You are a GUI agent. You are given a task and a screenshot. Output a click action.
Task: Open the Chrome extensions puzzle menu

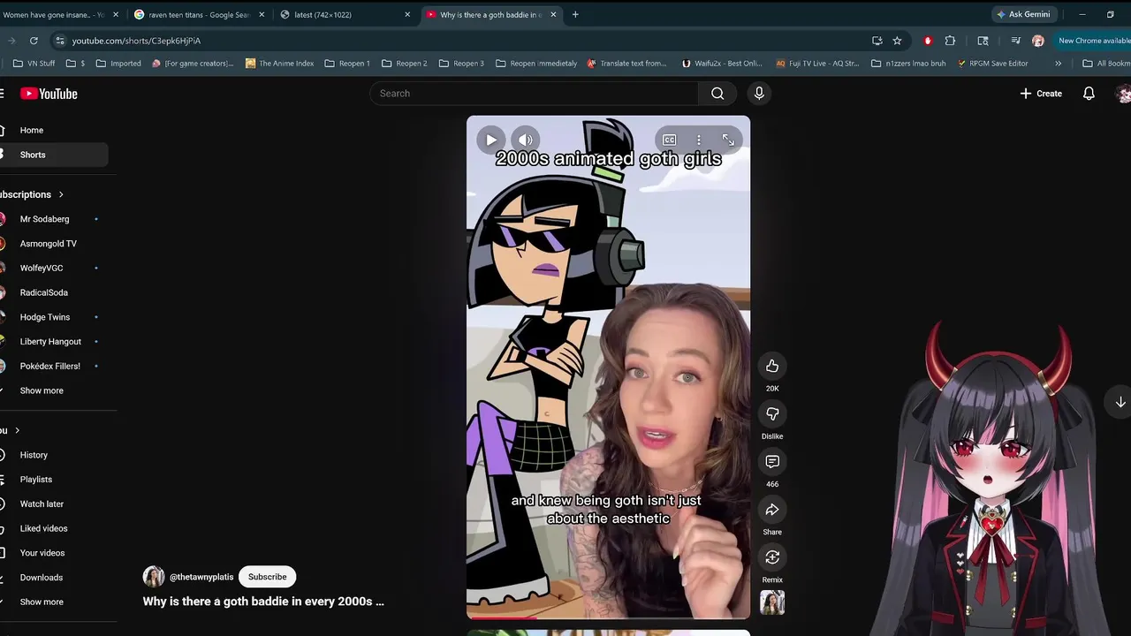coord(950,41)
